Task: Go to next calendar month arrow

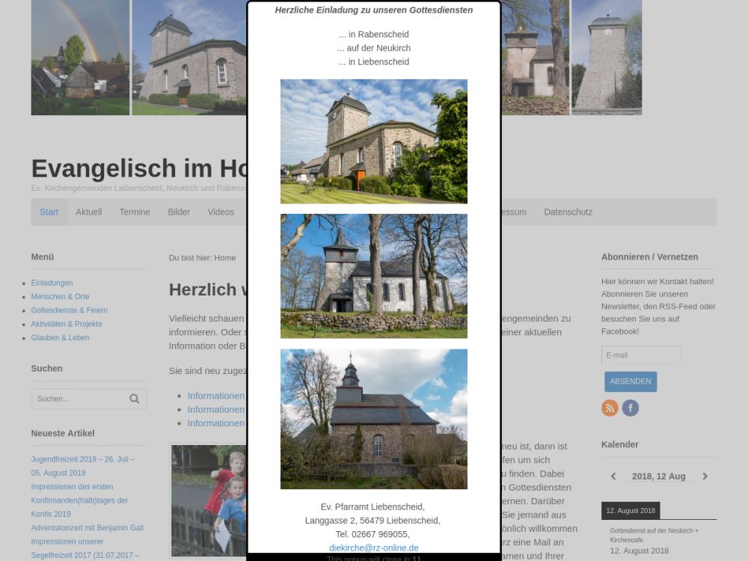Action: click(x=705, y=476)
